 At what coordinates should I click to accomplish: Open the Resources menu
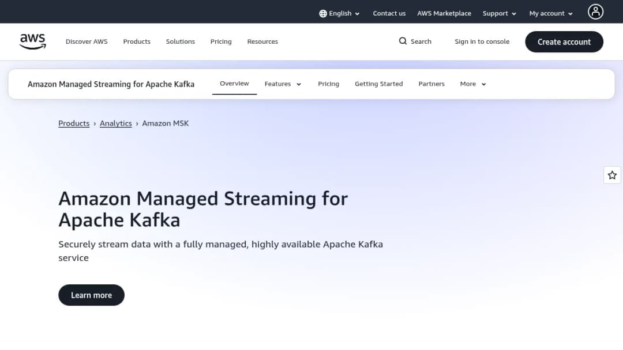point(262,41)
